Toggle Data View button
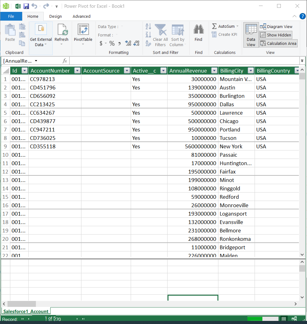307x324 pixels. pos(251,35)
